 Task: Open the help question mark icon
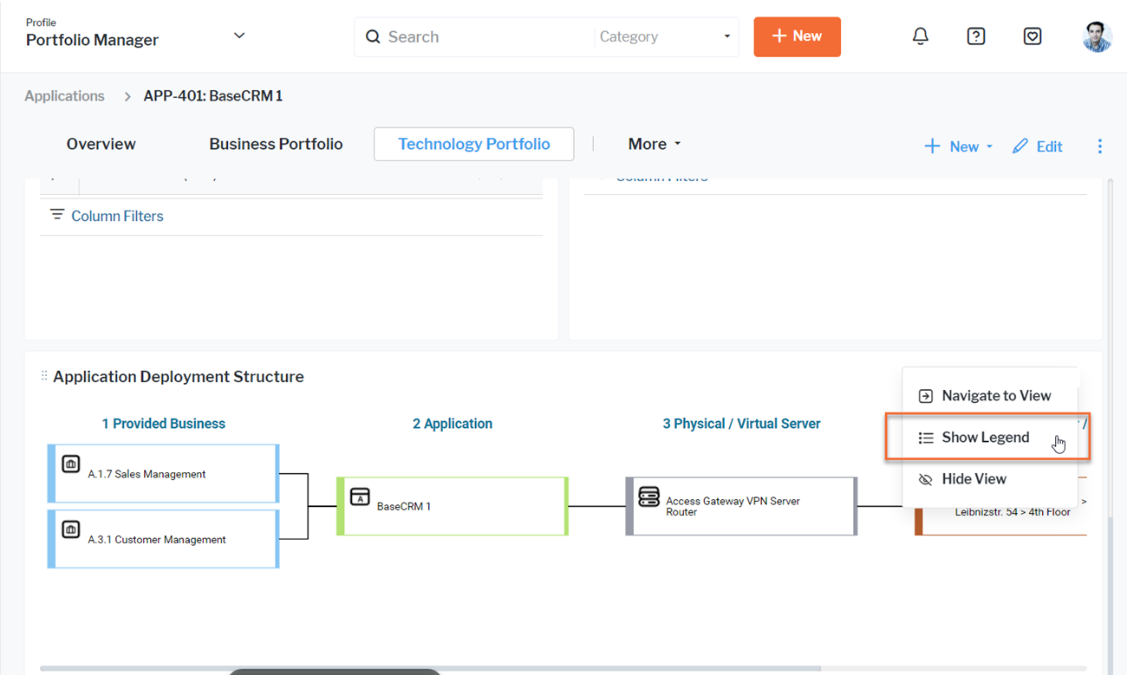(x=975, y=36)
